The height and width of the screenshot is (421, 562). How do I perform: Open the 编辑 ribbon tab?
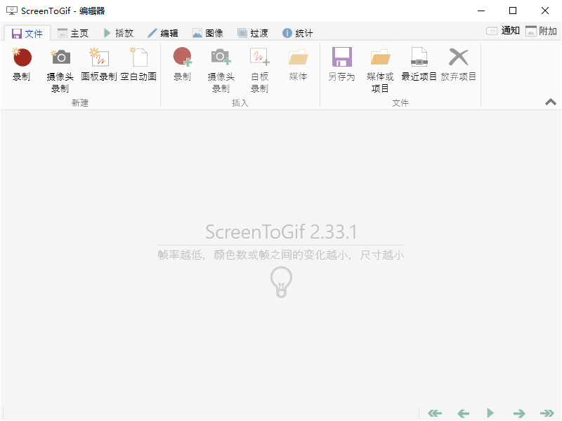coord(163,33)
